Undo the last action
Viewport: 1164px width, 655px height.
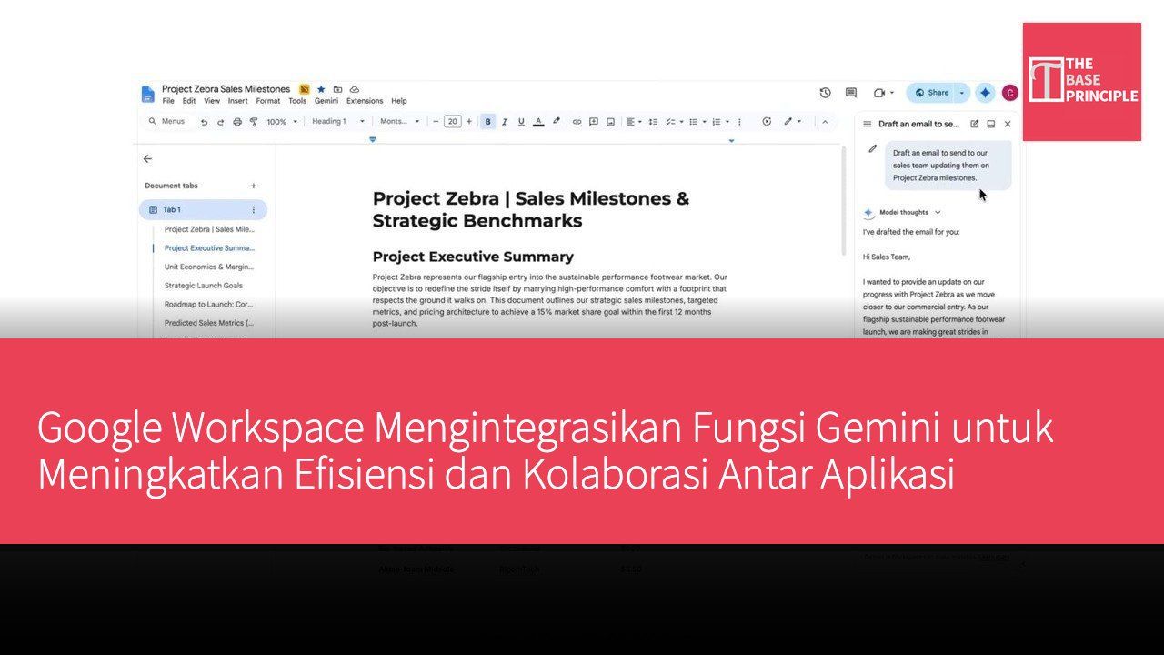204,121
